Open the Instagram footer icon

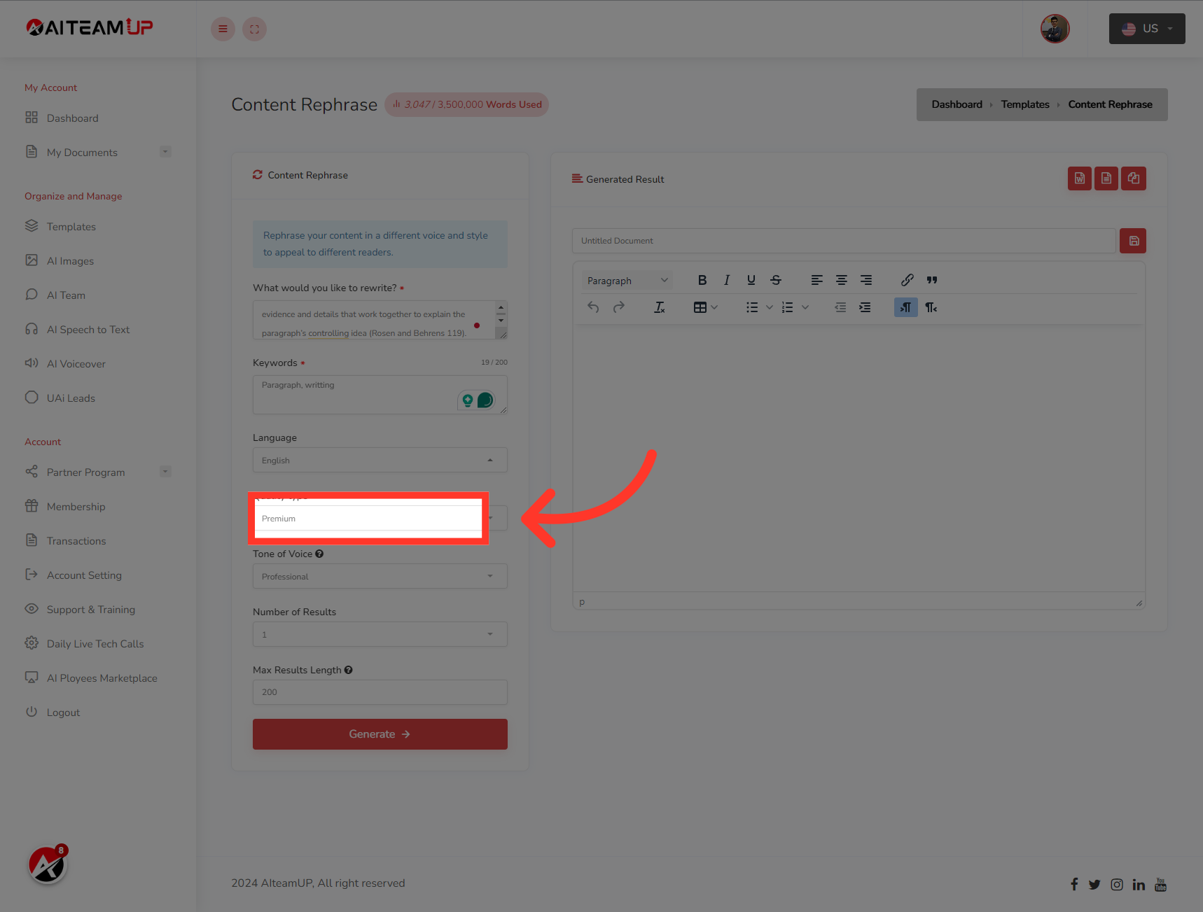tap(1117, 885)
